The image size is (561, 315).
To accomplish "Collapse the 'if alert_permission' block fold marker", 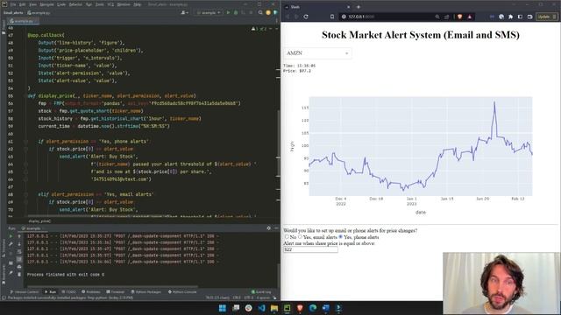I will pos(25,142).
